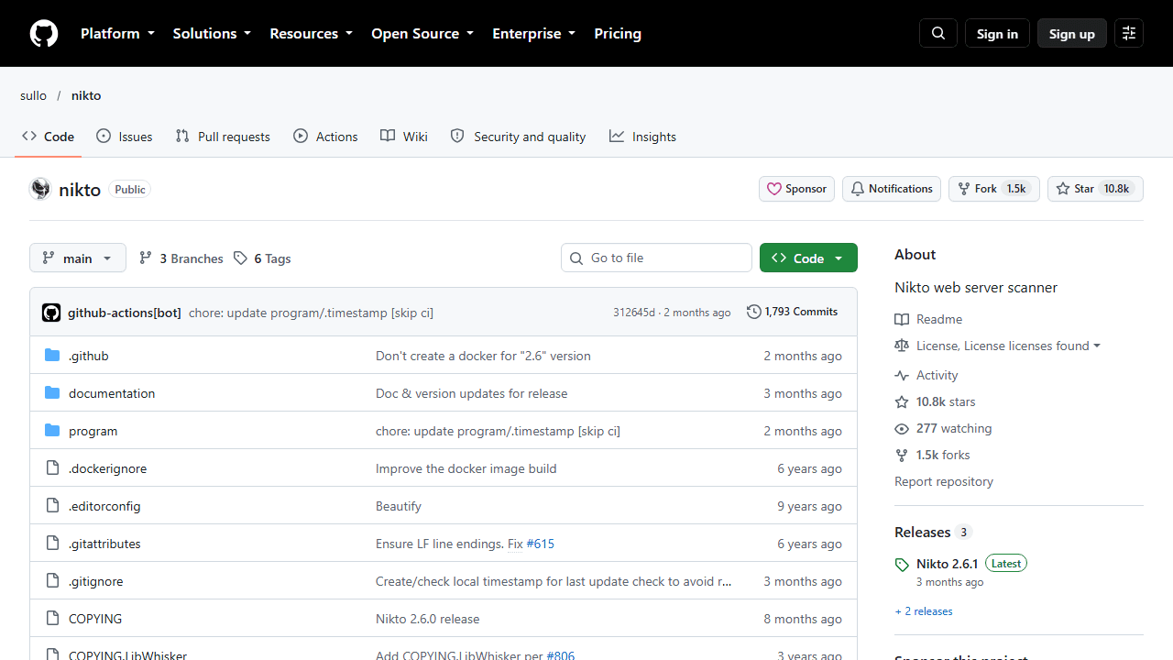Open the + 2 releases link

point(924,611)
